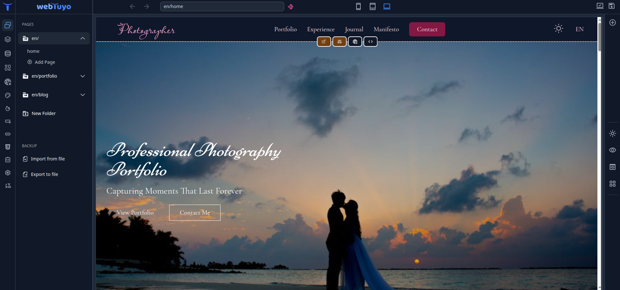
Task: Open the Layers panel in the left sidebar
Action: coord(8,39)
